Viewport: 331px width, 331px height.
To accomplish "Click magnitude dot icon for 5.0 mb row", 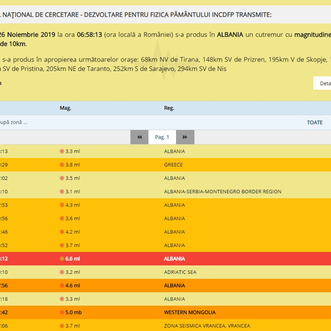I will coord(62,312).
